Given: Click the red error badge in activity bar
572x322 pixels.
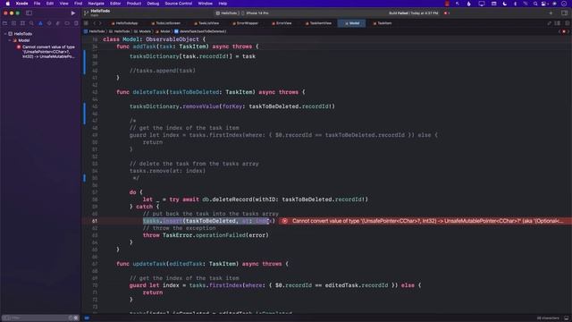Looking at the screenshot, I should point(445,13).
